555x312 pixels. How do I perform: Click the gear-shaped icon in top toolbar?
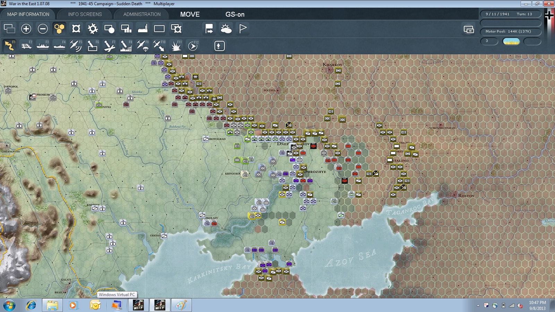[93, 29]
